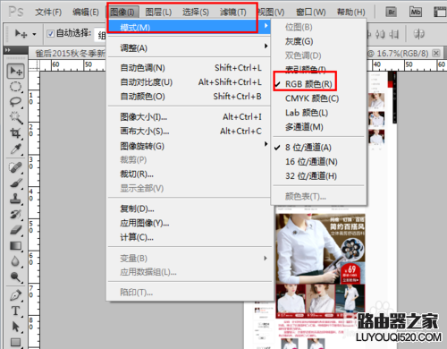Expand the 图像旋转(G) submenu
The image size is (447, 349).
coord(189,146)
